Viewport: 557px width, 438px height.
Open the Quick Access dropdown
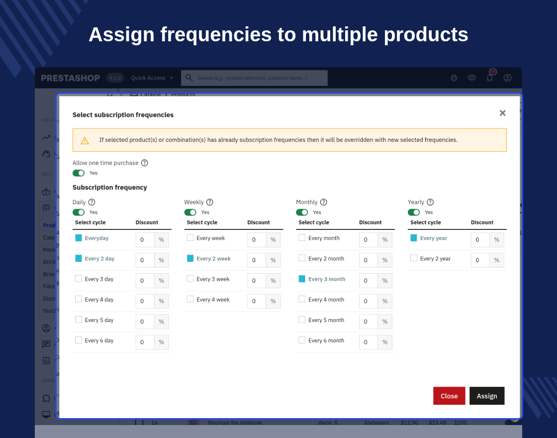point(152,78)
